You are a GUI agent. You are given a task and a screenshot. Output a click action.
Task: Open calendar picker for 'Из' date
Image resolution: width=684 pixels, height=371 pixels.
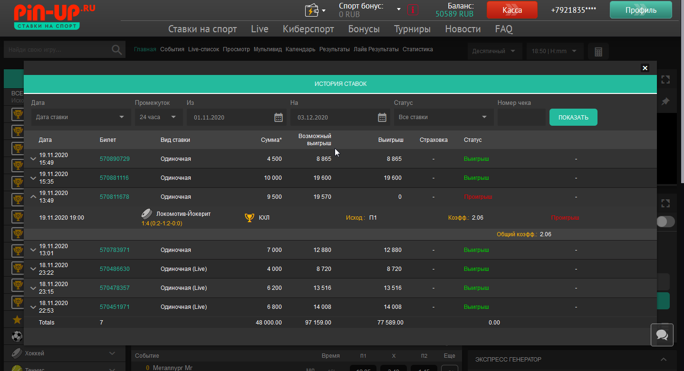pos(279,118)
